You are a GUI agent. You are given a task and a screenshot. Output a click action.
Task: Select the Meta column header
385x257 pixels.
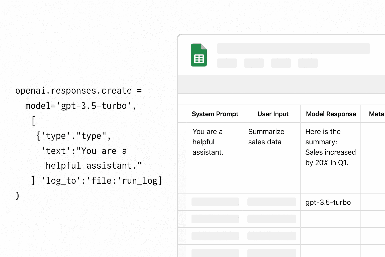pyautogui.click(x=376, y=114)
